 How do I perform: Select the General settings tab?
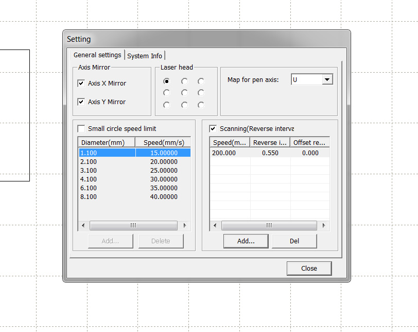click(x=97, y=55)
